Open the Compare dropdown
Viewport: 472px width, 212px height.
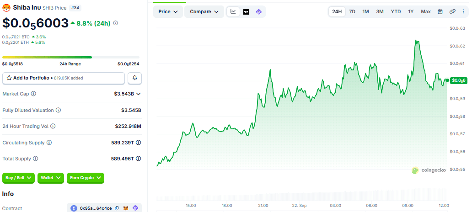pyautogui.click(x=204, y=12)
